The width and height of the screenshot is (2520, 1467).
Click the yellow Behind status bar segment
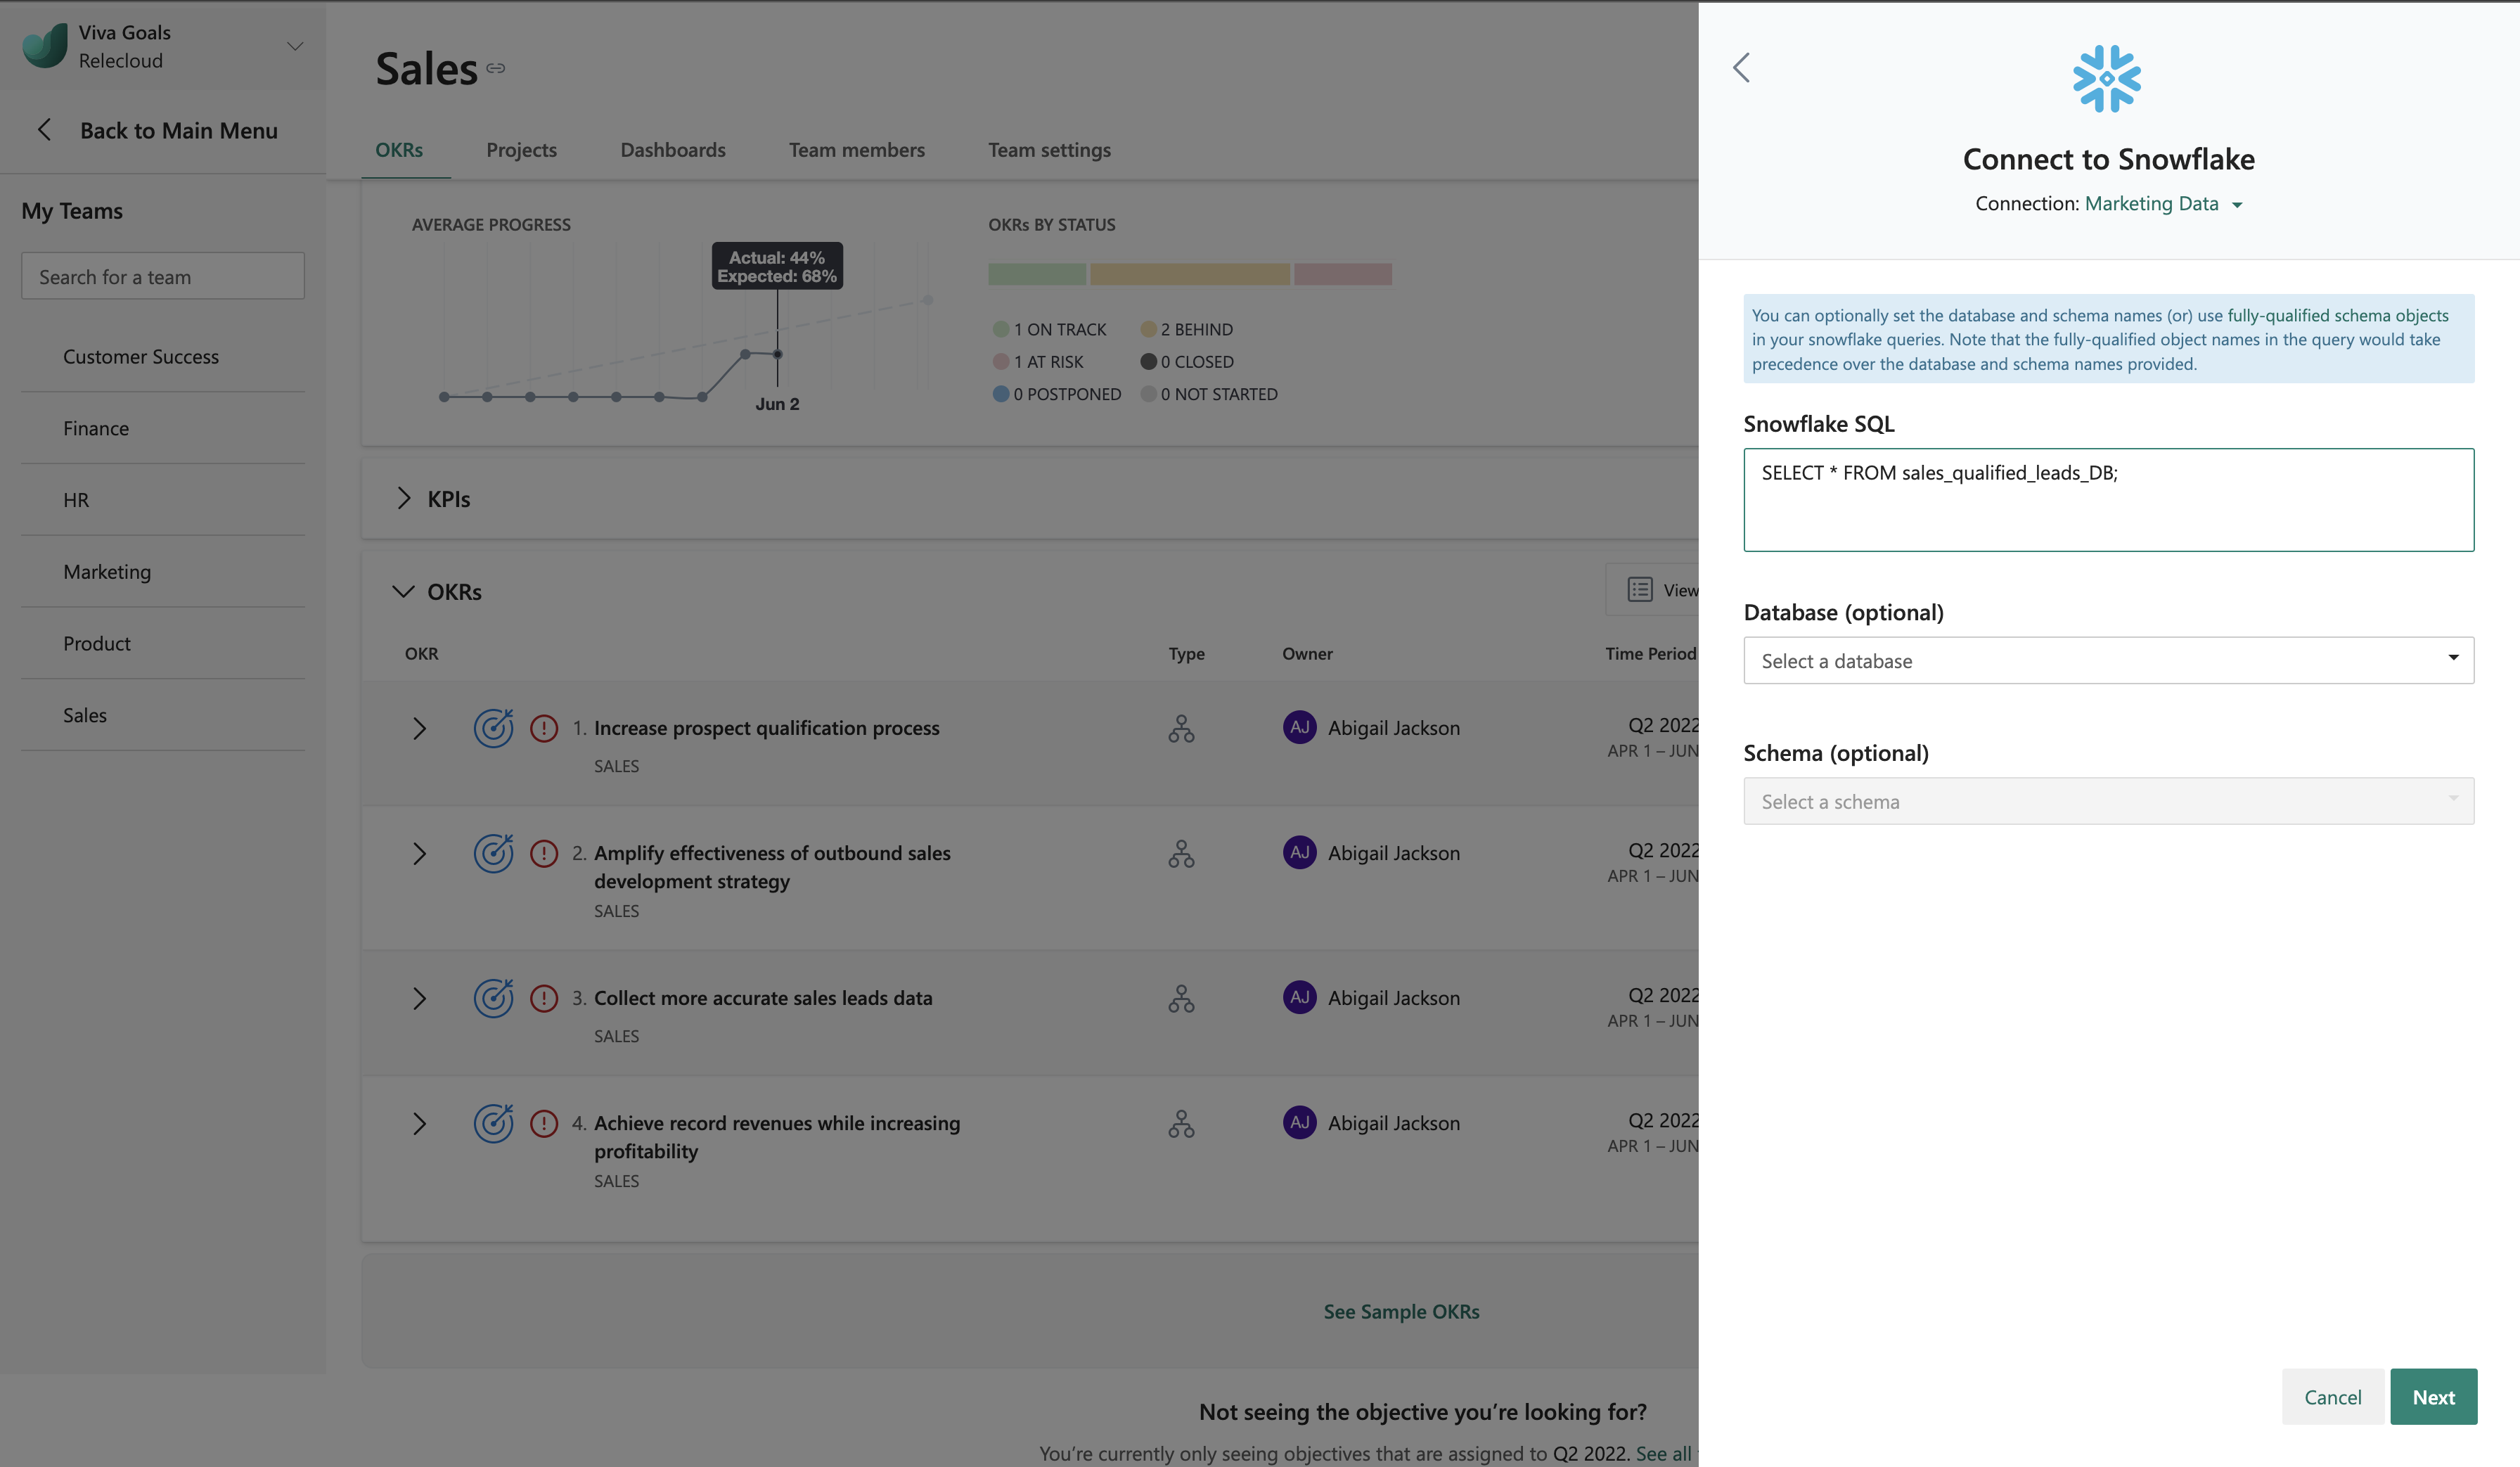tap(1189, 274)
